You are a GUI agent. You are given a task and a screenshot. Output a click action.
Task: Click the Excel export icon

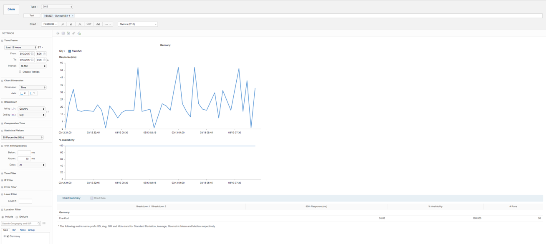tap(68, 33)
